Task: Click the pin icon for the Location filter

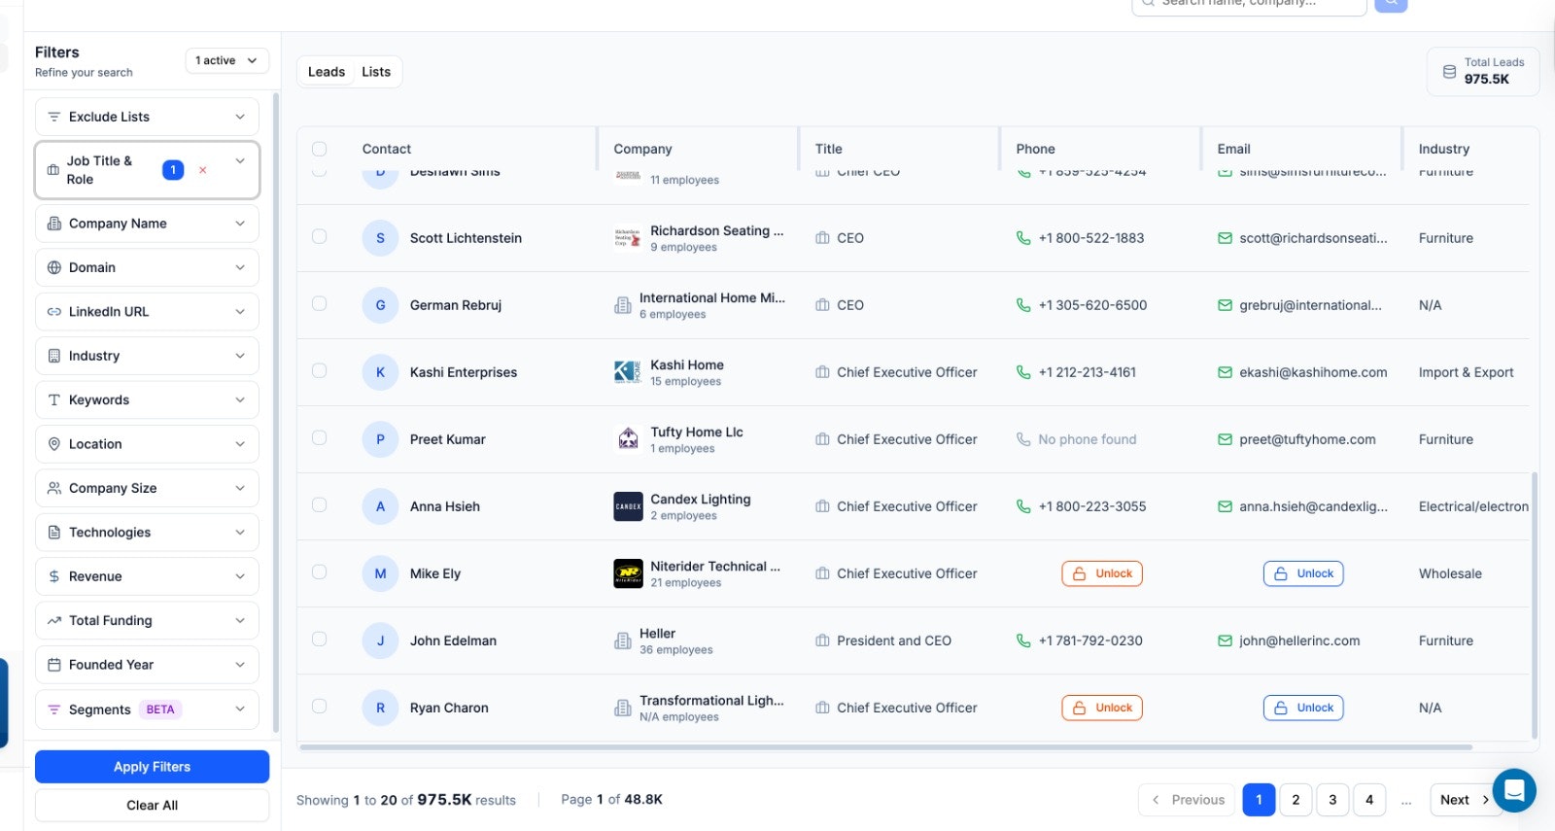Action: pyautogui.click(x=54, y=444)
